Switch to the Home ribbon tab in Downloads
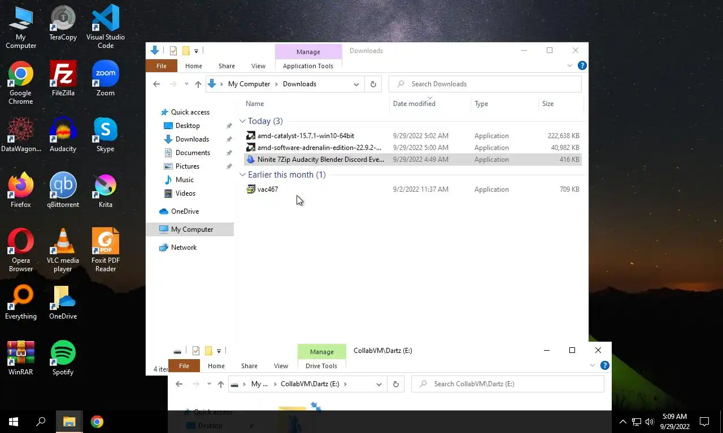723x433 pixels. tap(194, 66)
